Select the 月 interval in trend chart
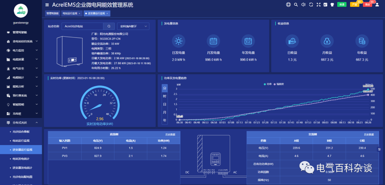Screen dimensions: 385x185 tap(165, 112)
